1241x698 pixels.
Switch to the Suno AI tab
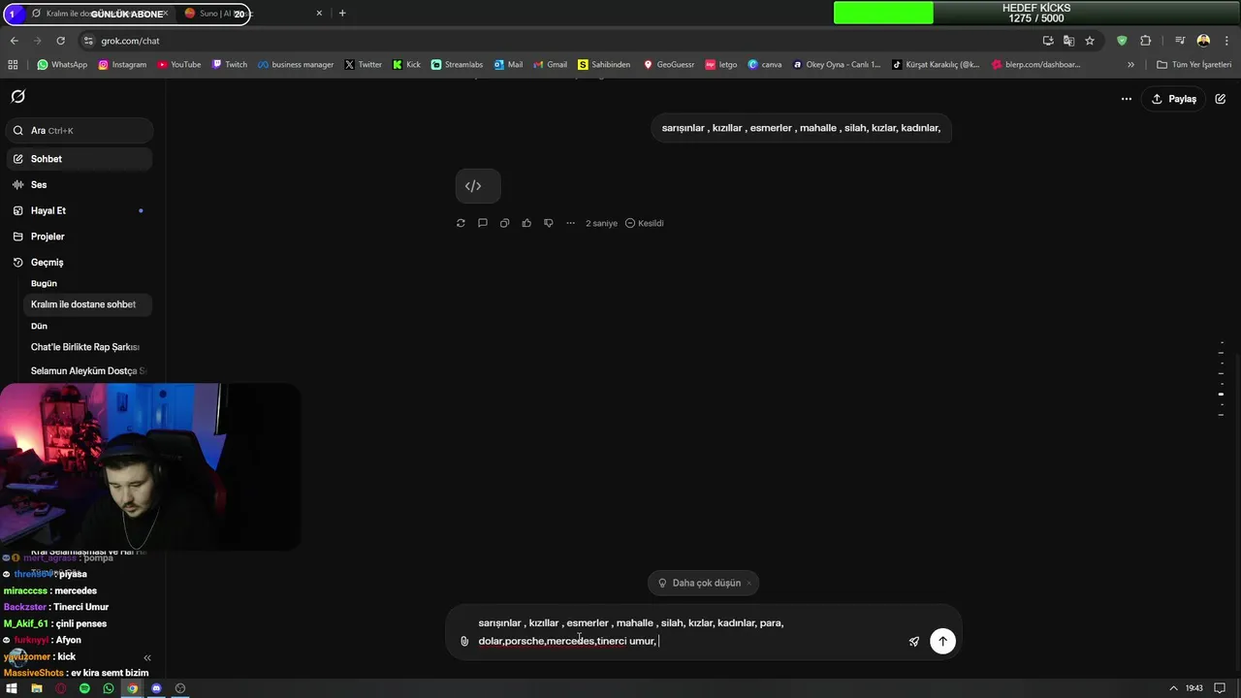[242, 14]
